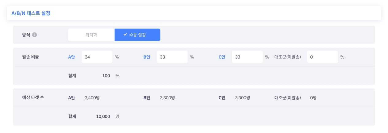Click the C안 expected count 3,300명
This screenshot has height=133, width=388.
coord(243,98)
